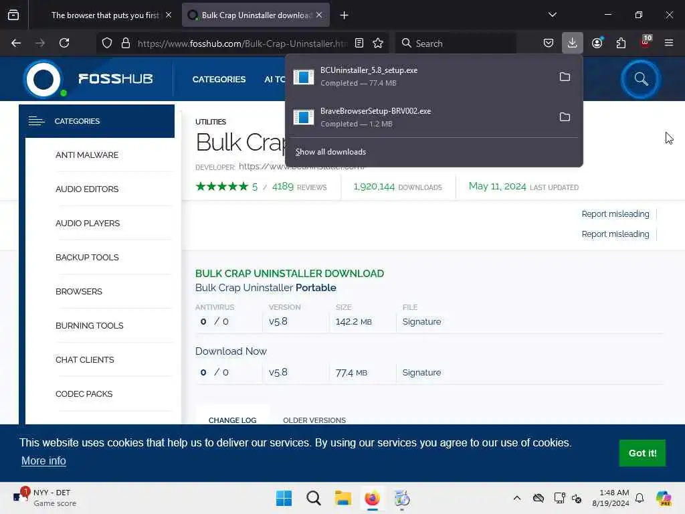The height and width of the screenshot is (514, 685).
Task: Open Firefox application hamburger menu
Action: coord(669,43)
